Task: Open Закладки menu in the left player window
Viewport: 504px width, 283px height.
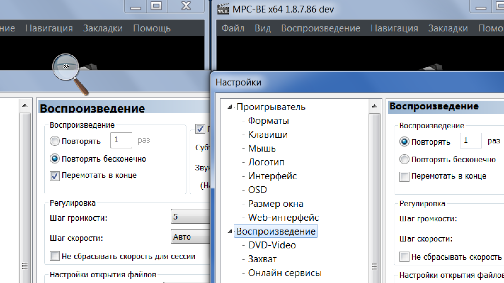Action: (x=103, y=28)
